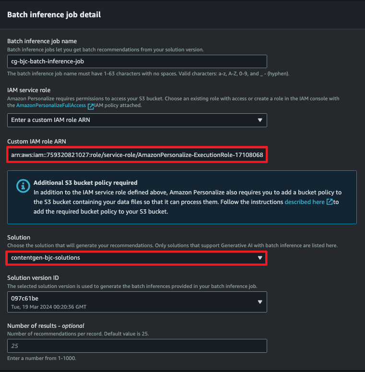The height and width of the screenshot is (372, 365).
Task: Open the 097c61be solution version selector
Action: 137,302
